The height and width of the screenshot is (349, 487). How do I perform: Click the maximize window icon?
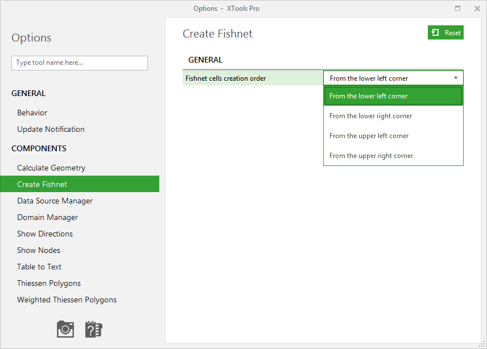tap(457, 9)
